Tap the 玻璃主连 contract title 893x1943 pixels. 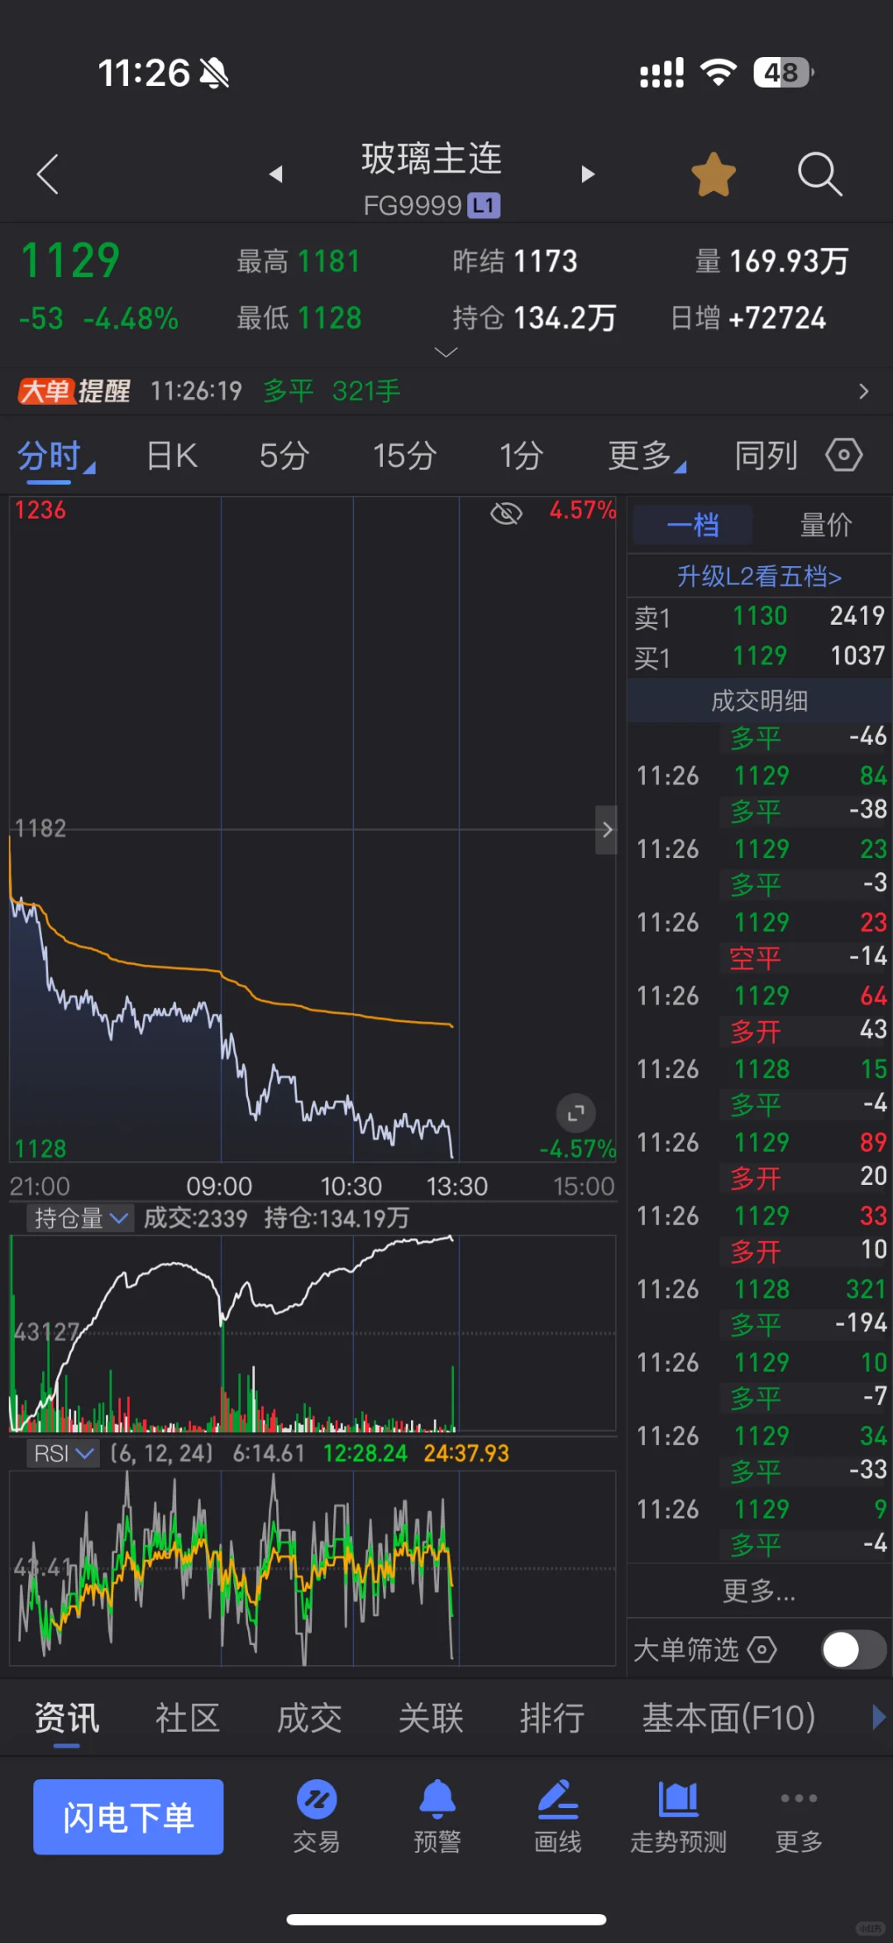tap(432, 158)
